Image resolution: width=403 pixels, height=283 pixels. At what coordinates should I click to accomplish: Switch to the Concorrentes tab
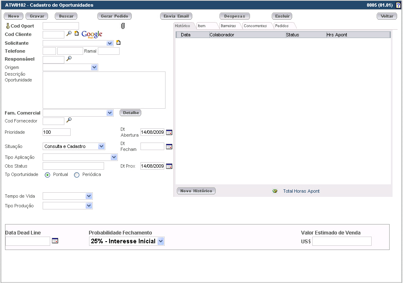[255, 26]
